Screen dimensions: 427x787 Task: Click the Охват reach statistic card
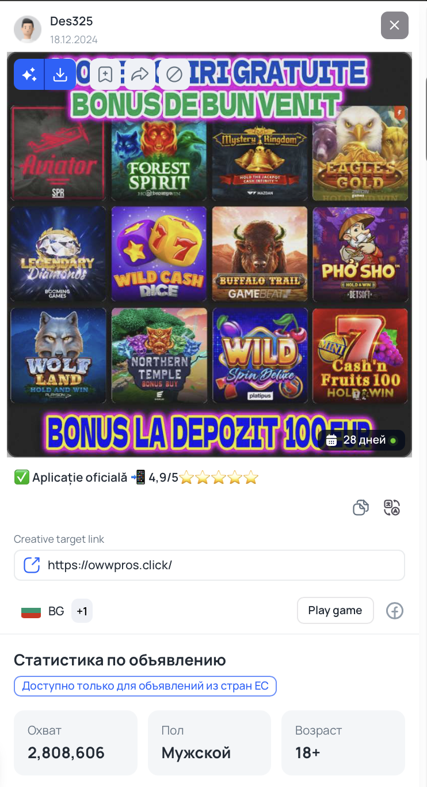click(x=75, y=743)
